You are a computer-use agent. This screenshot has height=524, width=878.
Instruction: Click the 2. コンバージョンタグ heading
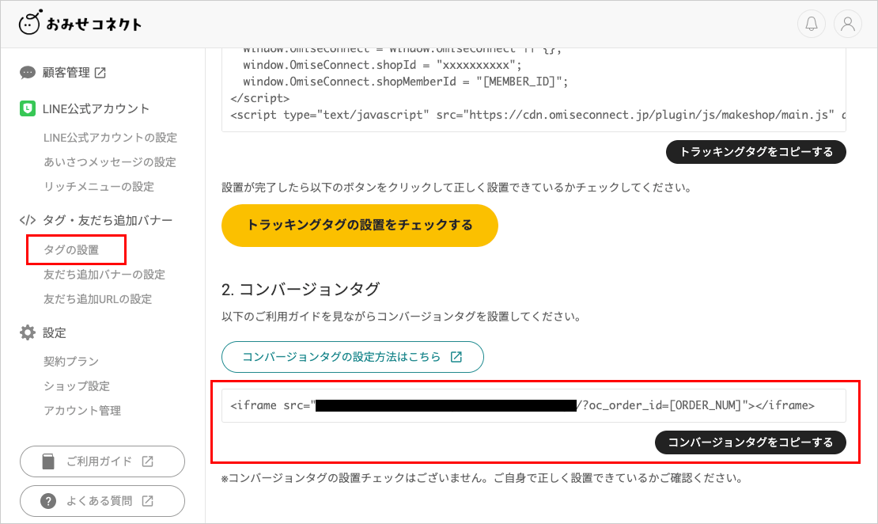coord(301,289)
